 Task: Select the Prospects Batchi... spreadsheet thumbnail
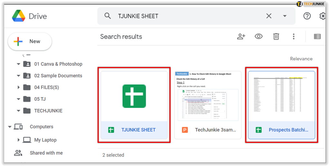click(x=282, y=96)
